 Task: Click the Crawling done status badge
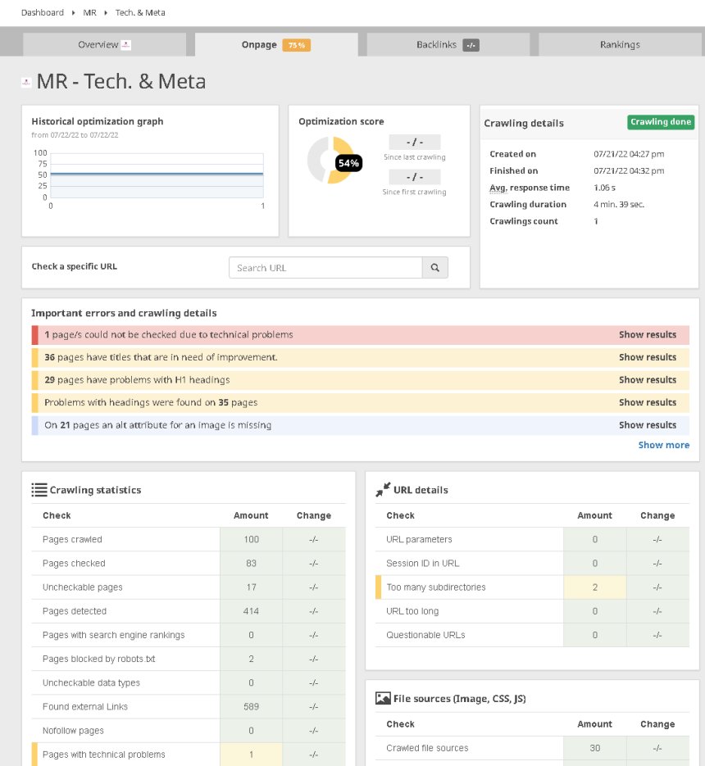(661, 122)
